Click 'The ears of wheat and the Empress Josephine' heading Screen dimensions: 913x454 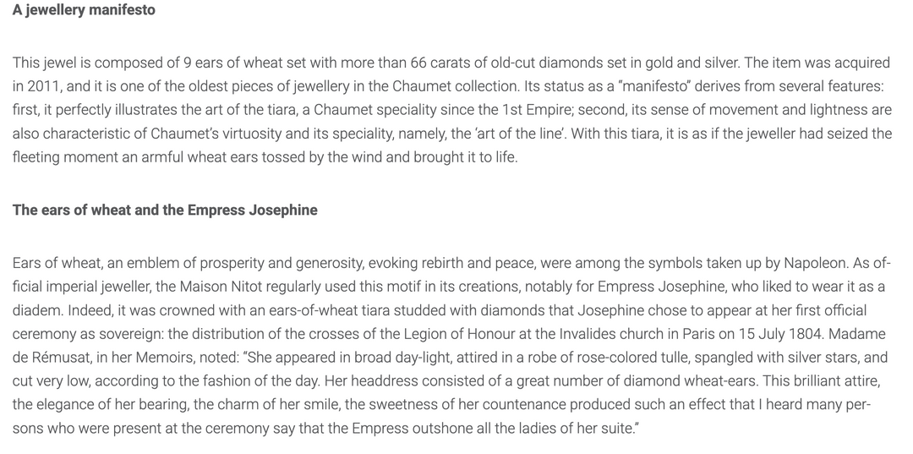(x=165, y=211)
